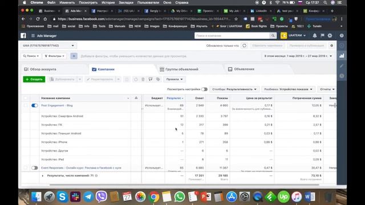Check the Event Responses row checkbox
The height and width of the screenshot is (205, 365).
[x=25, y=168]
